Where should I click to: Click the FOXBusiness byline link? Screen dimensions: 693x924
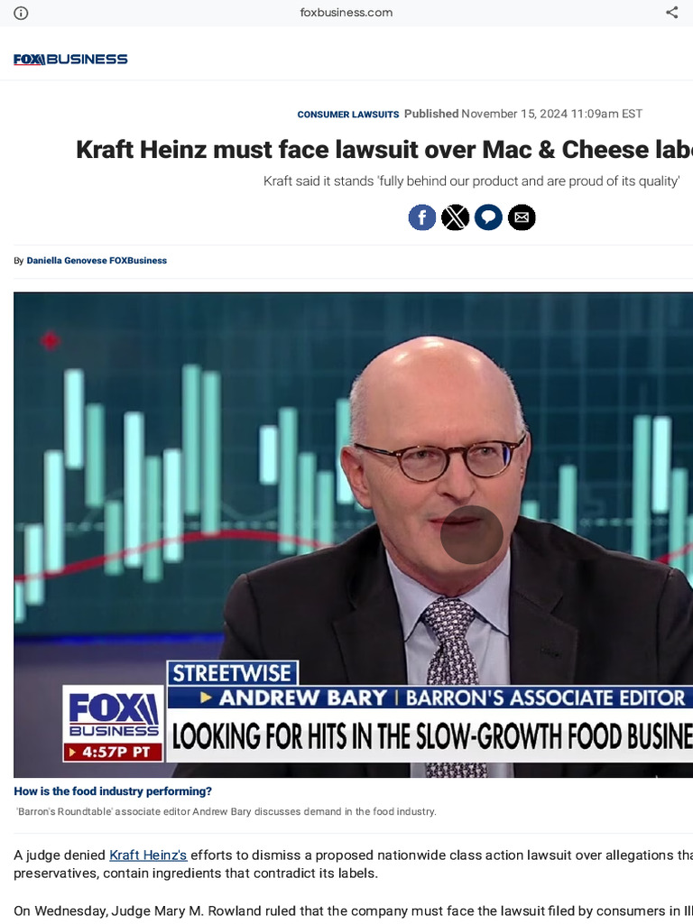[x=138, y=261]
